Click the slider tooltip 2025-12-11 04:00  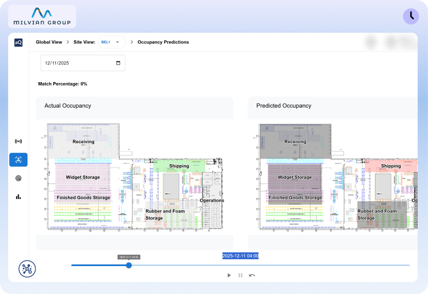pyautogui.click(x=129, y=257)
